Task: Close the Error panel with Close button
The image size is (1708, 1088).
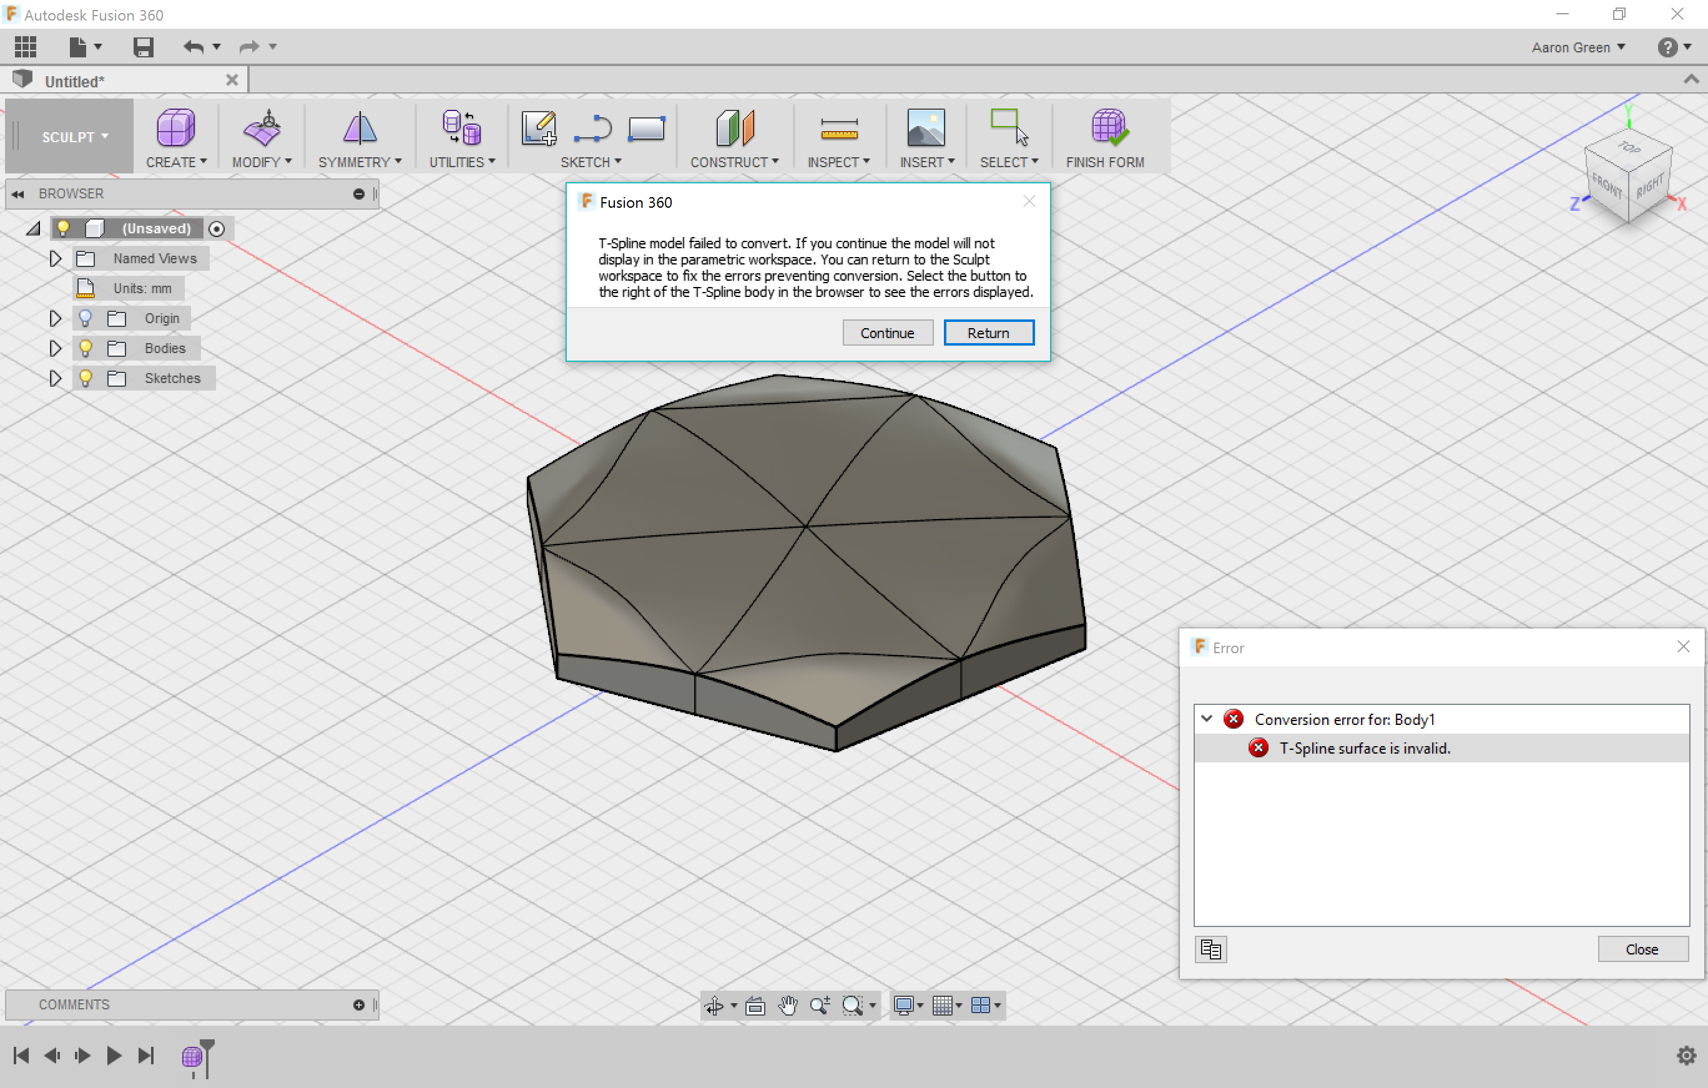Action: [1642, 948]
